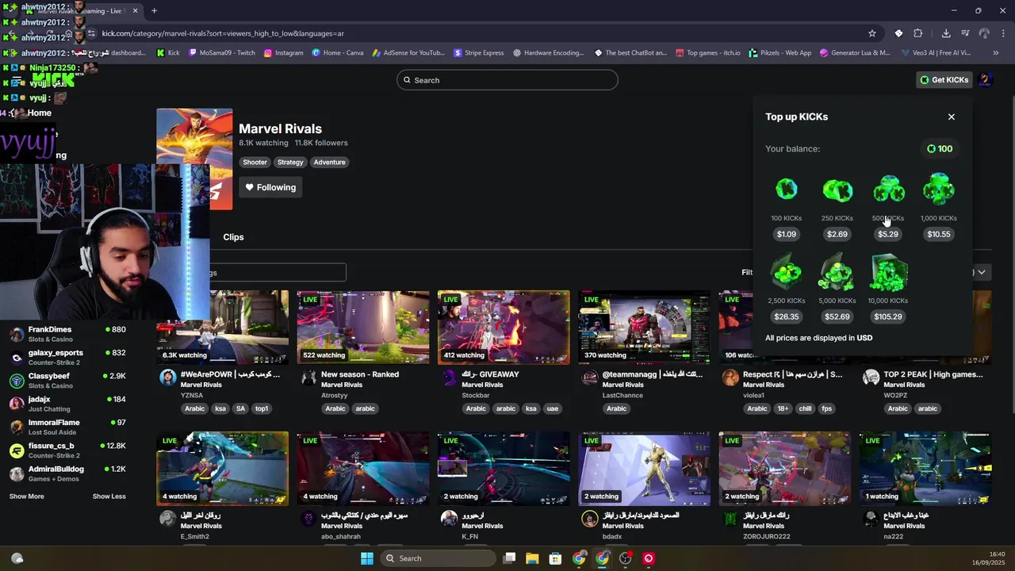Open the sort dropdown chevron beside the filter

pos(982,272)
